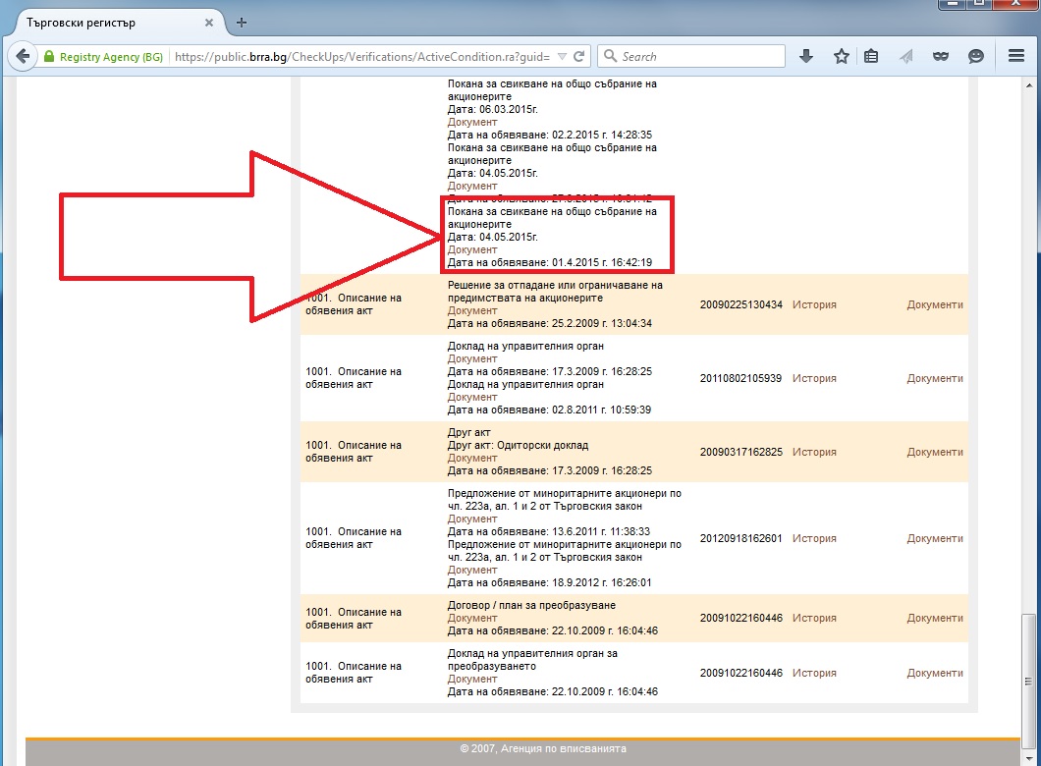Bookmark this page with the star icon
Image resolution: width=1041 pixels, height=766 pixels.
click(841, 57)
